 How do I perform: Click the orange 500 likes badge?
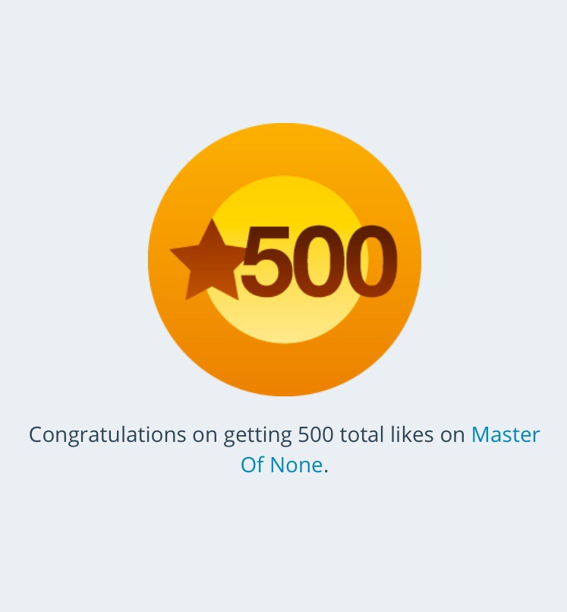285,260
